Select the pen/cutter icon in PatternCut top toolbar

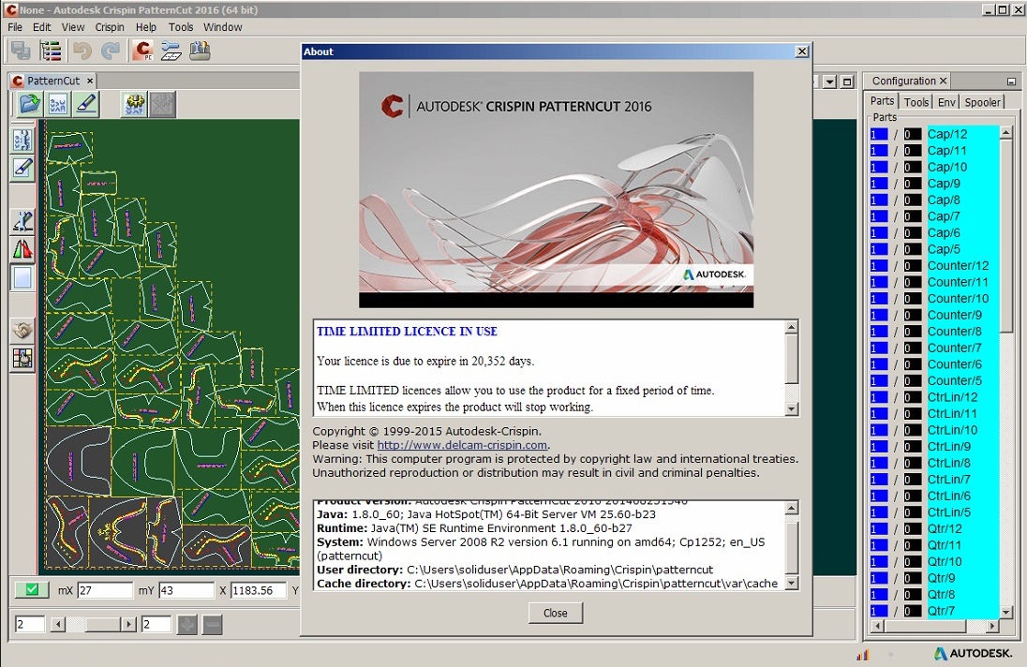tap(86, 104)
